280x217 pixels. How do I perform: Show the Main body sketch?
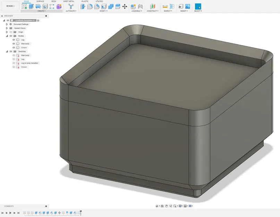click(14, 55)
